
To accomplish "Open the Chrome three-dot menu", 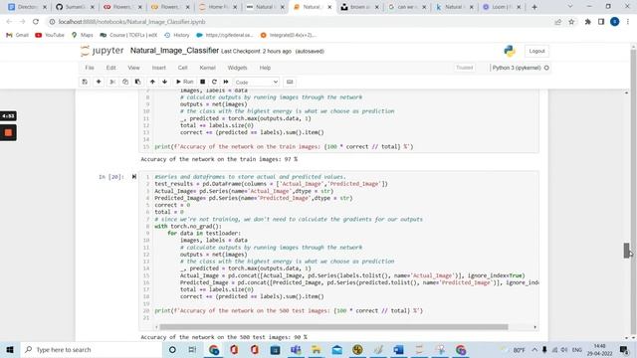I will point(628,22).
